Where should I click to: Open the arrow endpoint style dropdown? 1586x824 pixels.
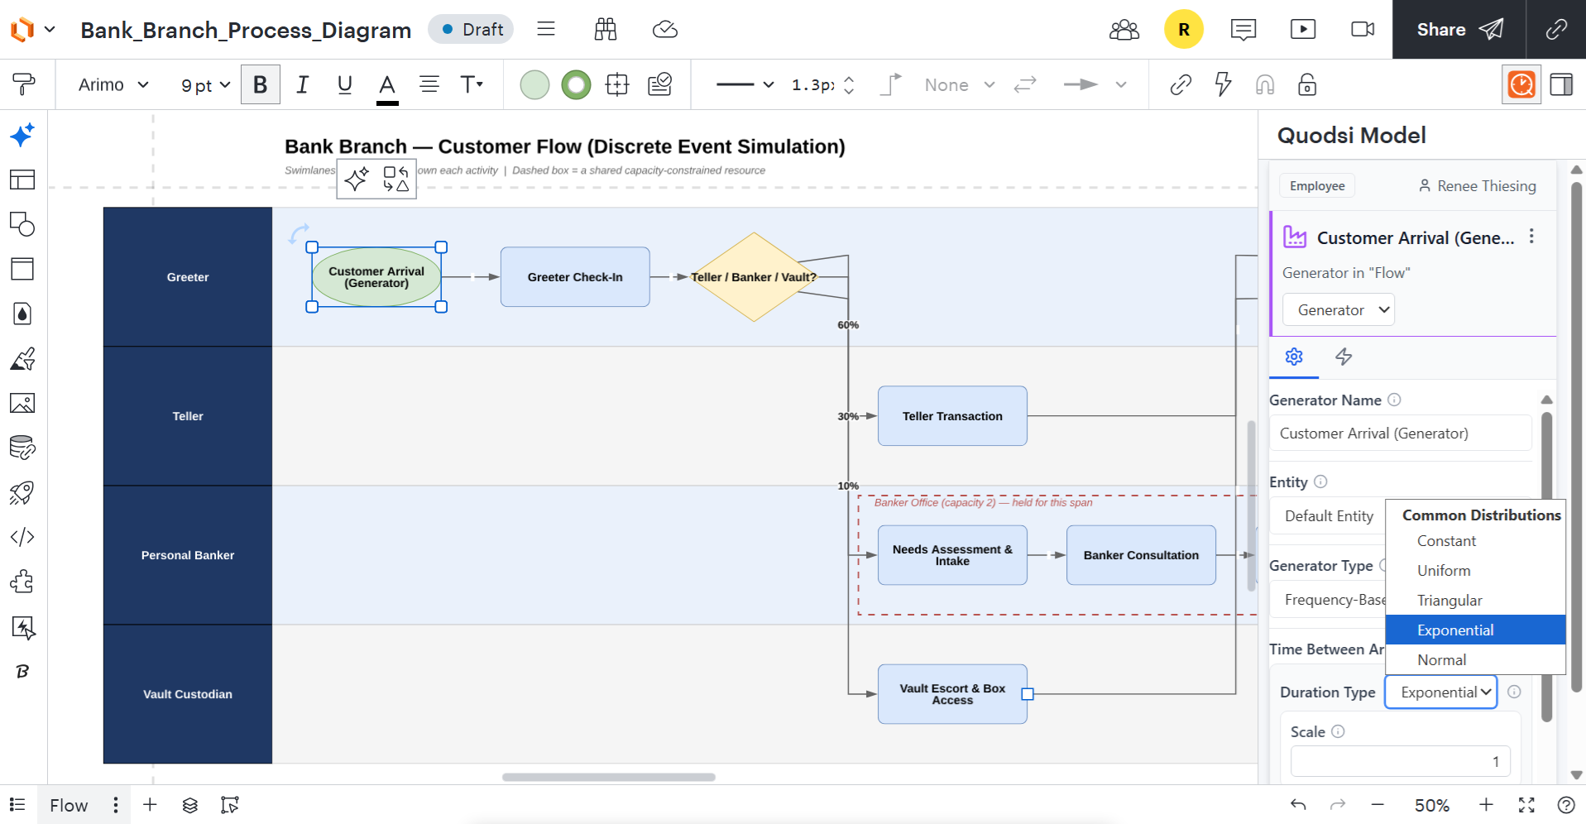tap(1095, 84)
